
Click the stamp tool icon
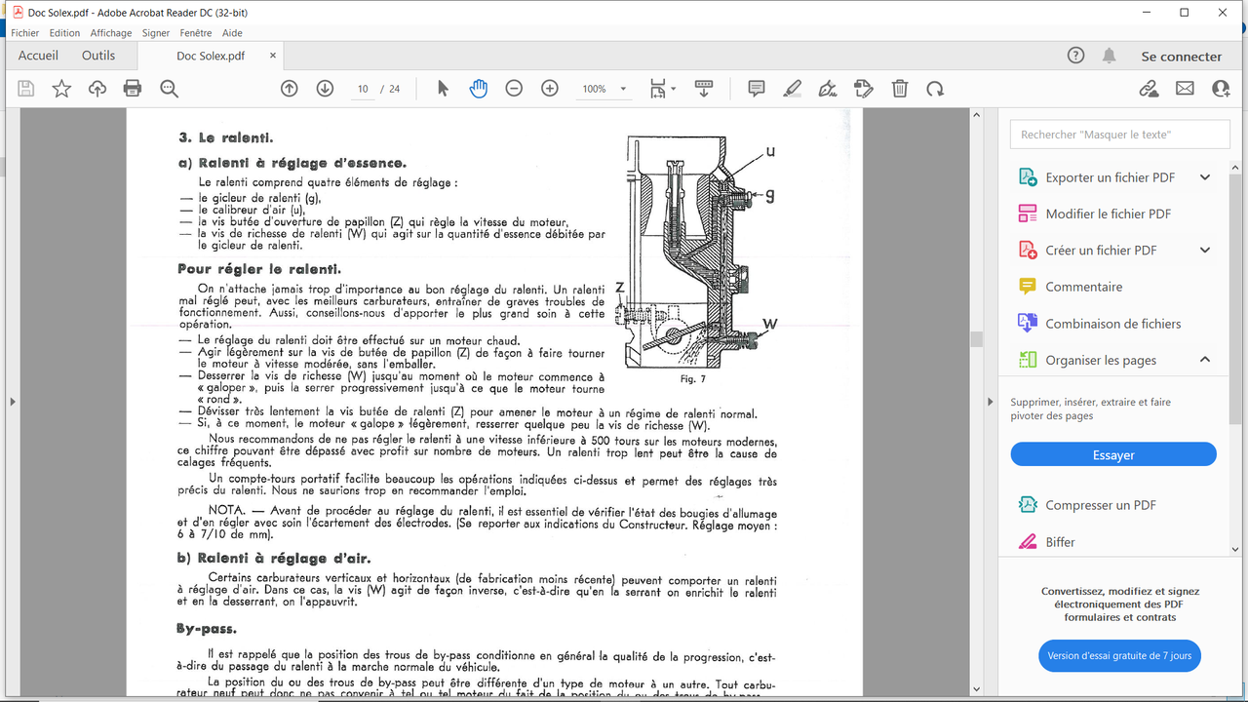(x=863, y=89)
